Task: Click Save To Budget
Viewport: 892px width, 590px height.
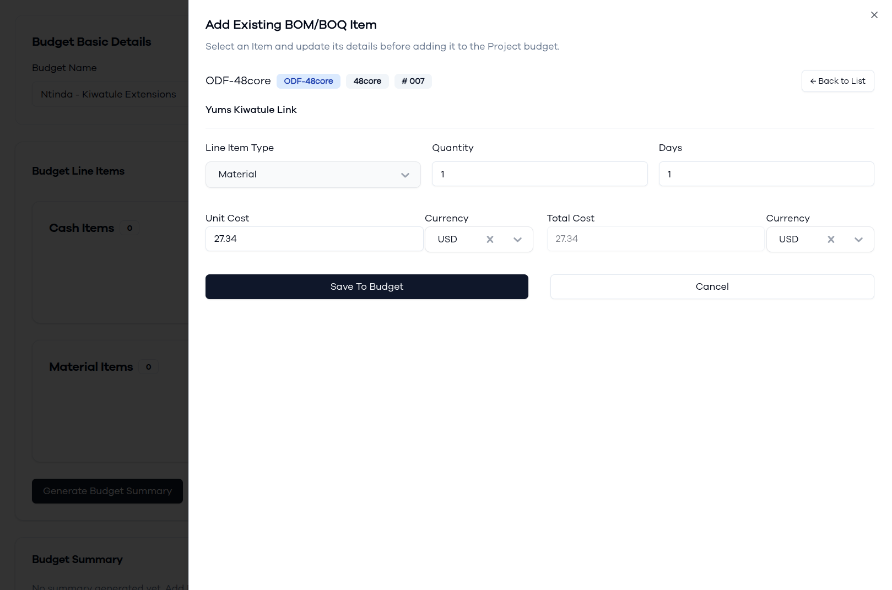Action: 367,286
